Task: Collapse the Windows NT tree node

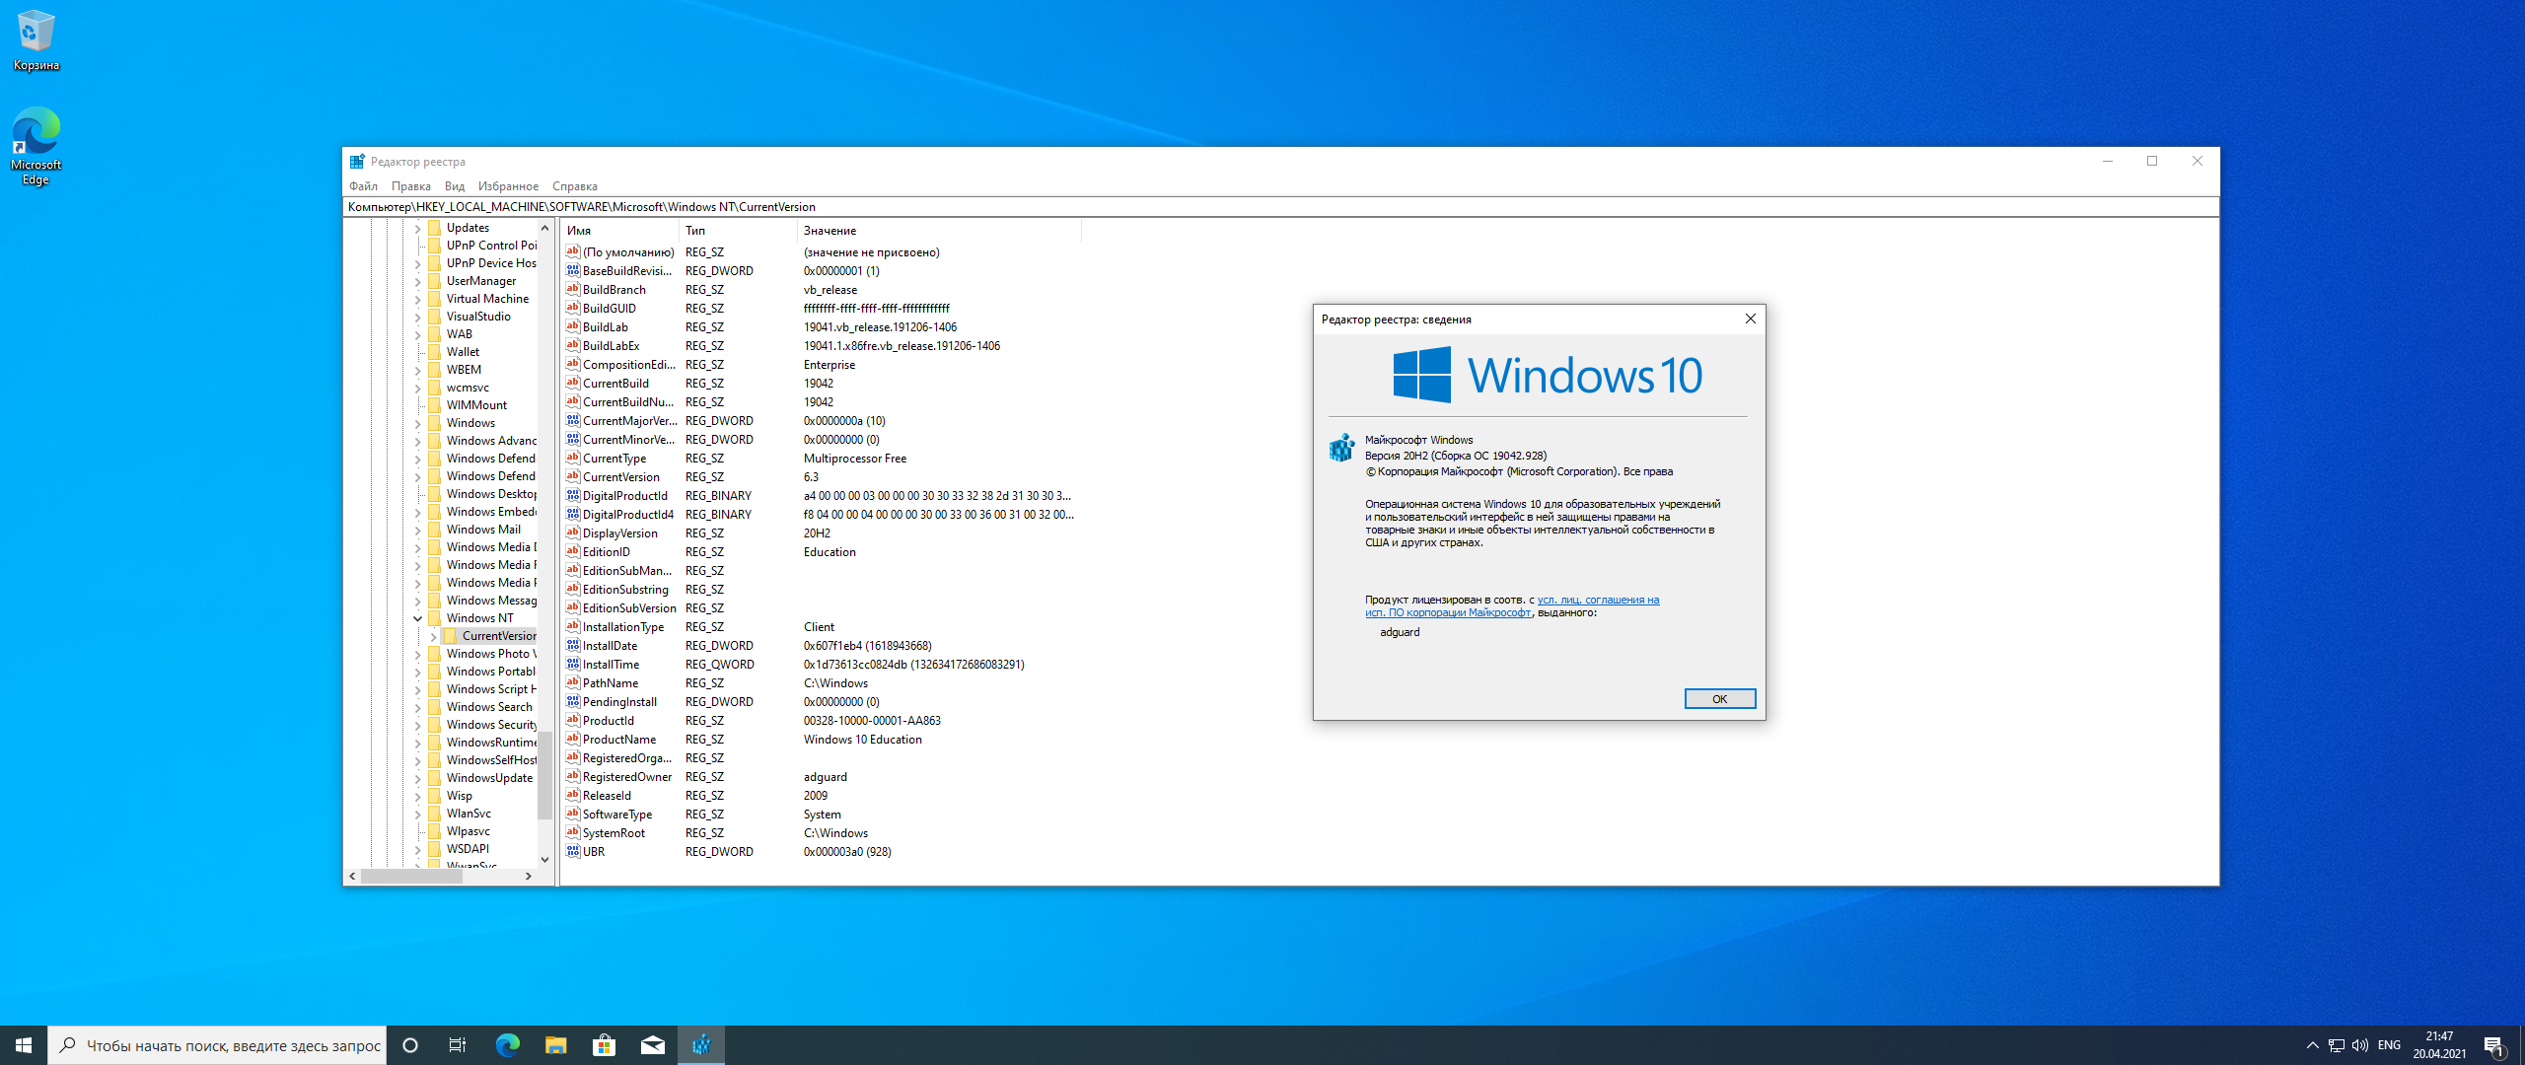Action: (418, 618)
